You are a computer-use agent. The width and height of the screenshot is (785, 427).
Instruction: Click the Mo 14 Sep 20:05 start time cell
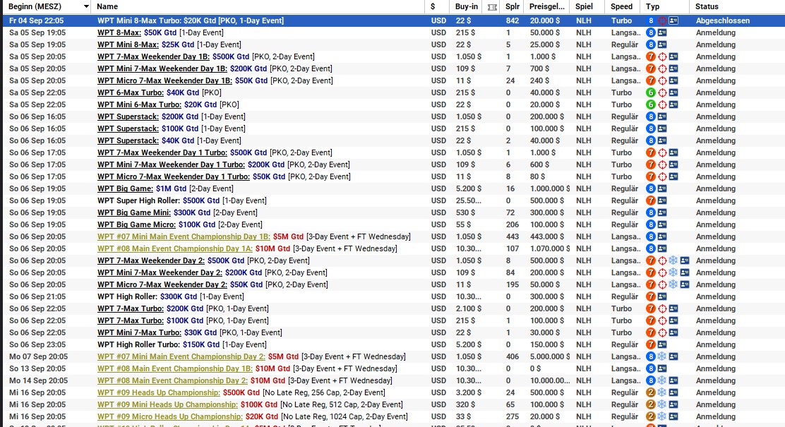pyautogui.click(x=38, y=380)
